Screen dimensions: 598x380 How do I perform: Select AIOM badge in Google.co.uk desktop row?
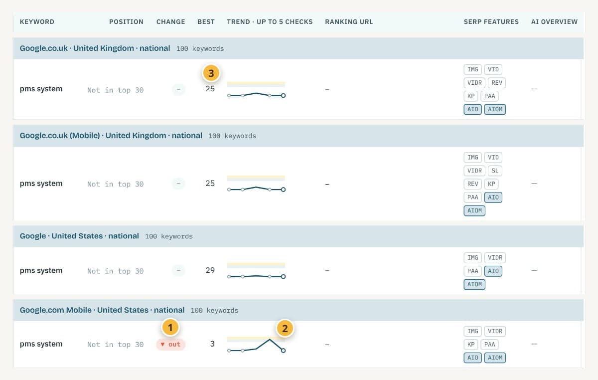(x=495, y=109)
